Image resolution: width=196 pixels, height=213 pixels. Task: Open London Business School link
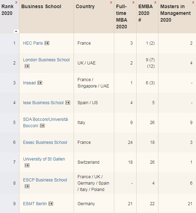pyautogui.click(x=46, y=60)
